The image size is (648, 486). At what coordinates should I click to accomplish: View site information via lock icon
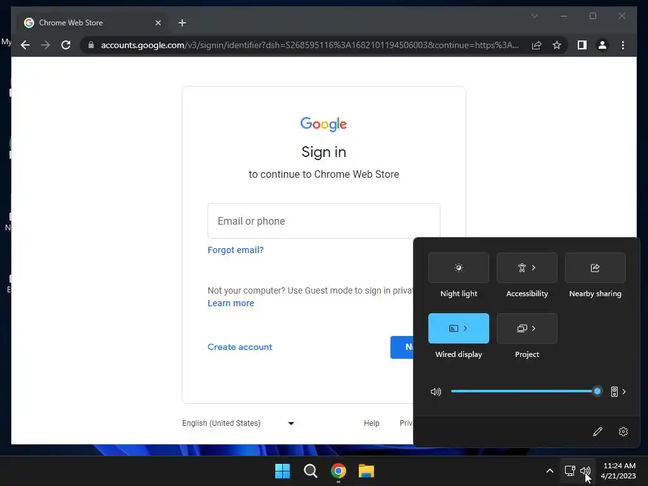[x=91, y=45]
